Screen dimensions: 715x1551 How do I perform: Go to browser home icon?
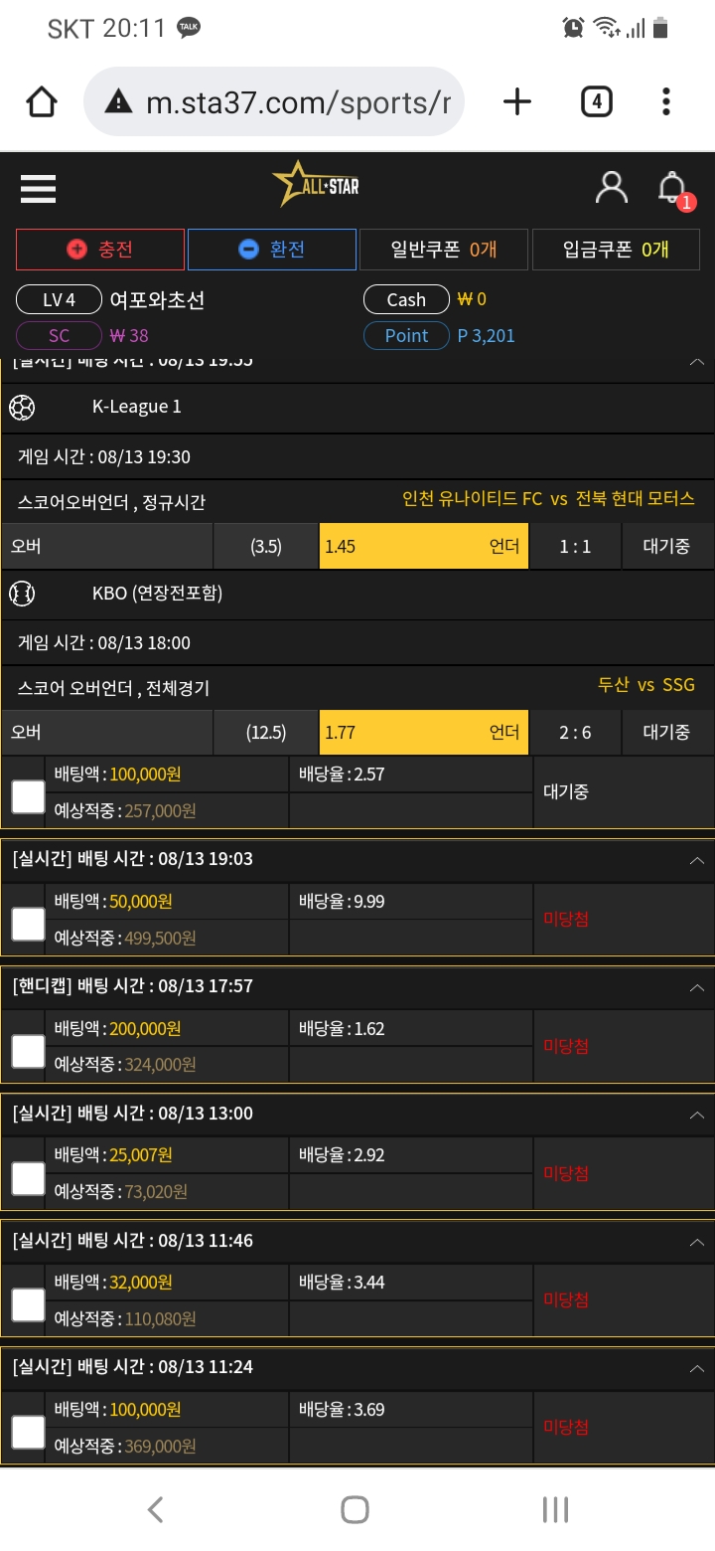click(x=42, y=101)
